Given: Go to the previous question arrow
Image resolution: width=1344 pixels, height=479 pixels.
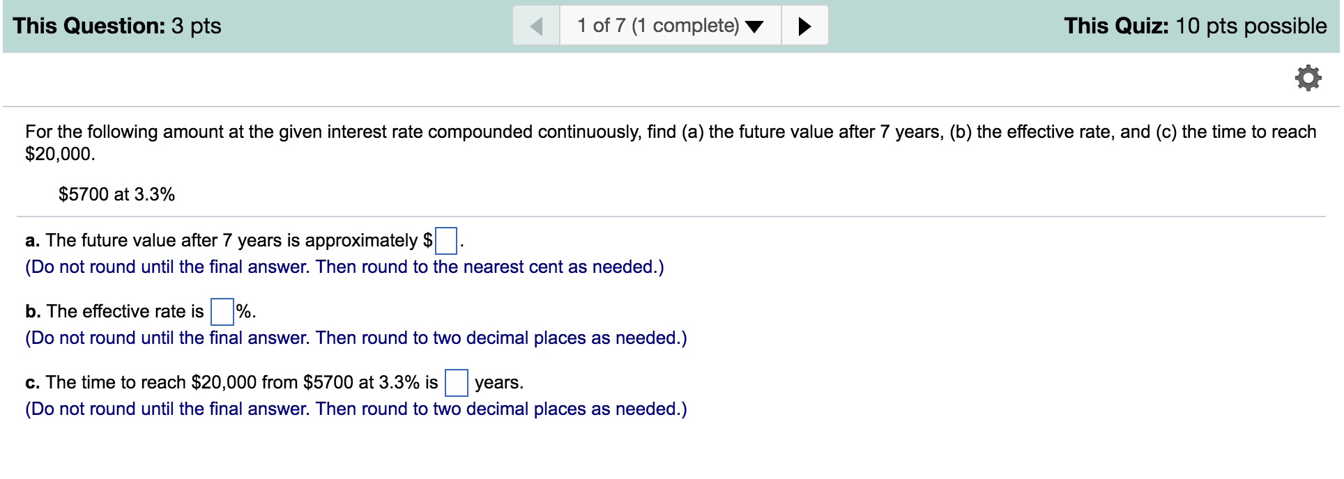Looking at the screenshot, I should pyautogui.click(x=536, y=26).
